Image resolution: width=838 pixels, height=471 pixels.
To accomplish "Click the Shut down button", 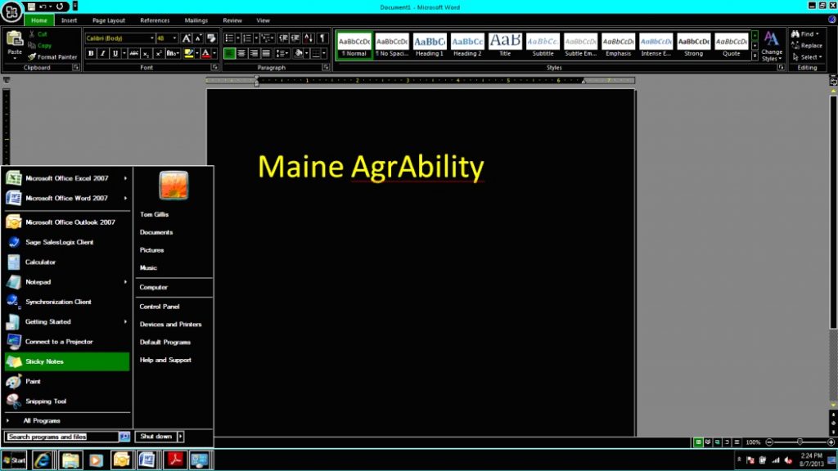I will 155,437.
